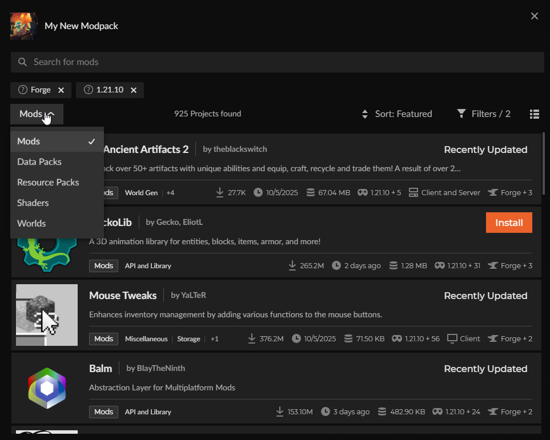Click the Miscellaneous category tag
The width and height of the screenshot is (550, 440).
coord(146,339)
